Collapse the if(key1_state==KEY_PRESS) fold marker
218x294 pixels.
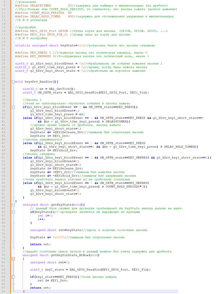pos(13,277)
